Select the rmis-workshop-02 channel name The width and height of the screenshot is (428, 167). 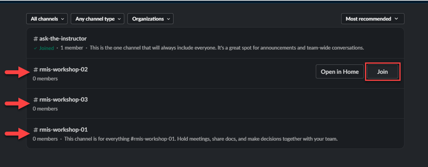tap(63, 70)
